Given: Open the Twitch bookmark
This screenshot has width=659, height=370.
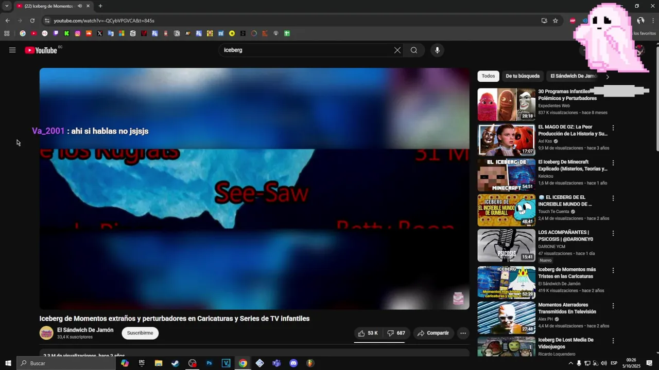Looking at the screenshot, I should 56,33.
